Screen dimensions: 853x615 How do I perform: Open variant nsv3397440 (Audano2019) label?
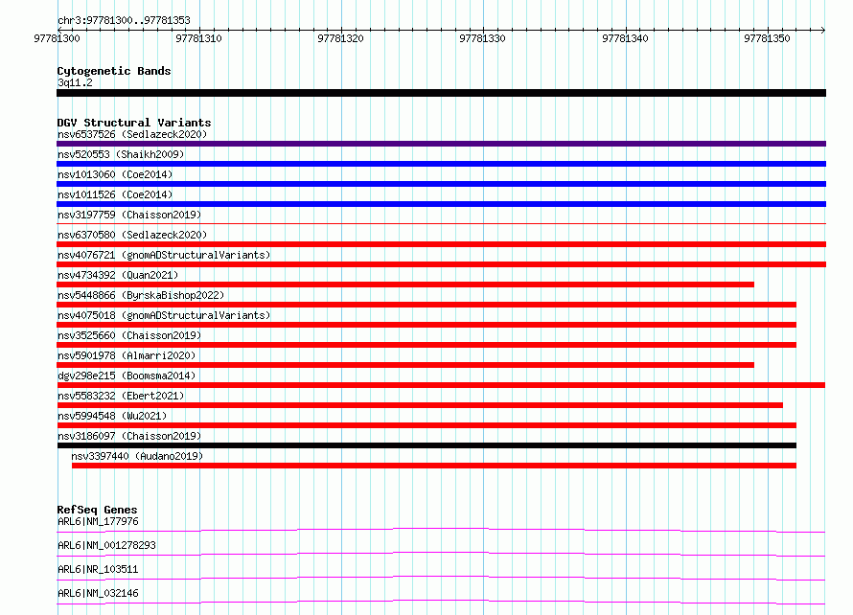coord(137,456)
